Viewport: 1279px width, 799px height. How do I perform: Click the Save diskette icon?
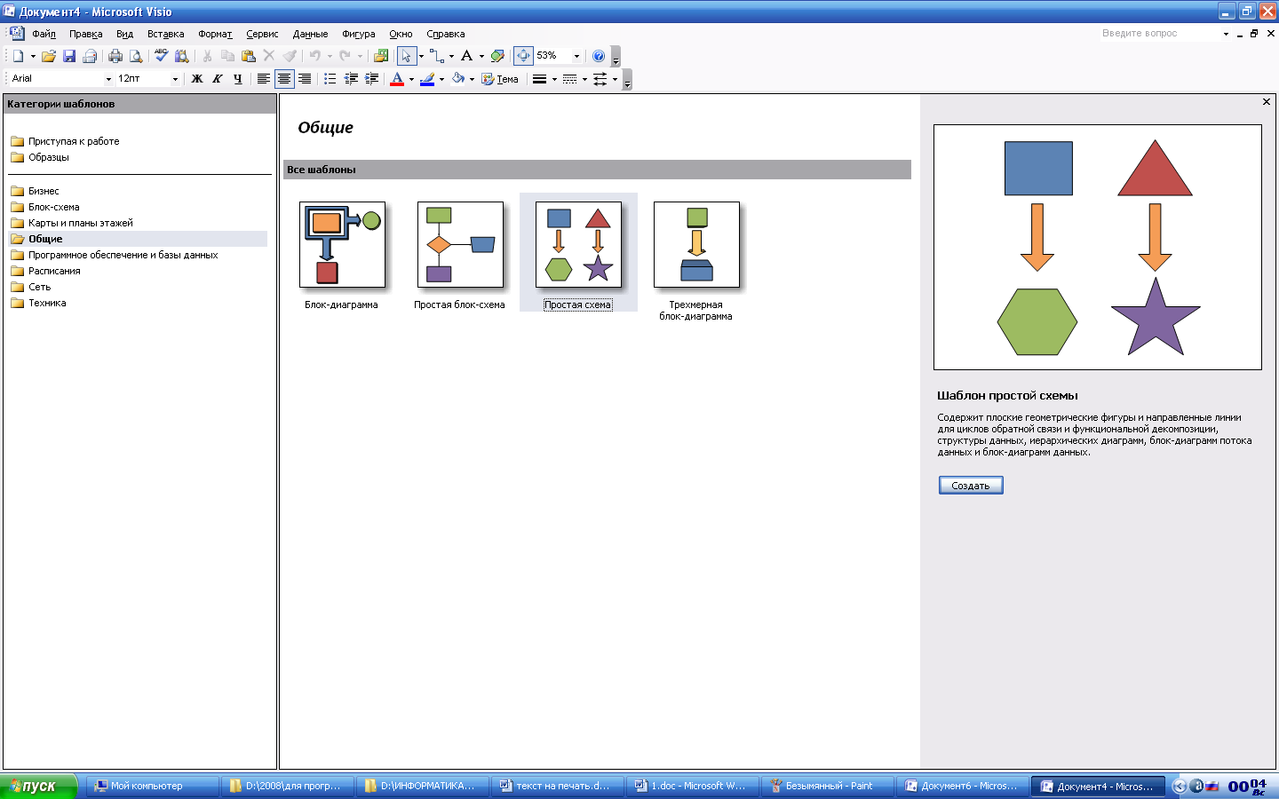click(x=69, y=56)
